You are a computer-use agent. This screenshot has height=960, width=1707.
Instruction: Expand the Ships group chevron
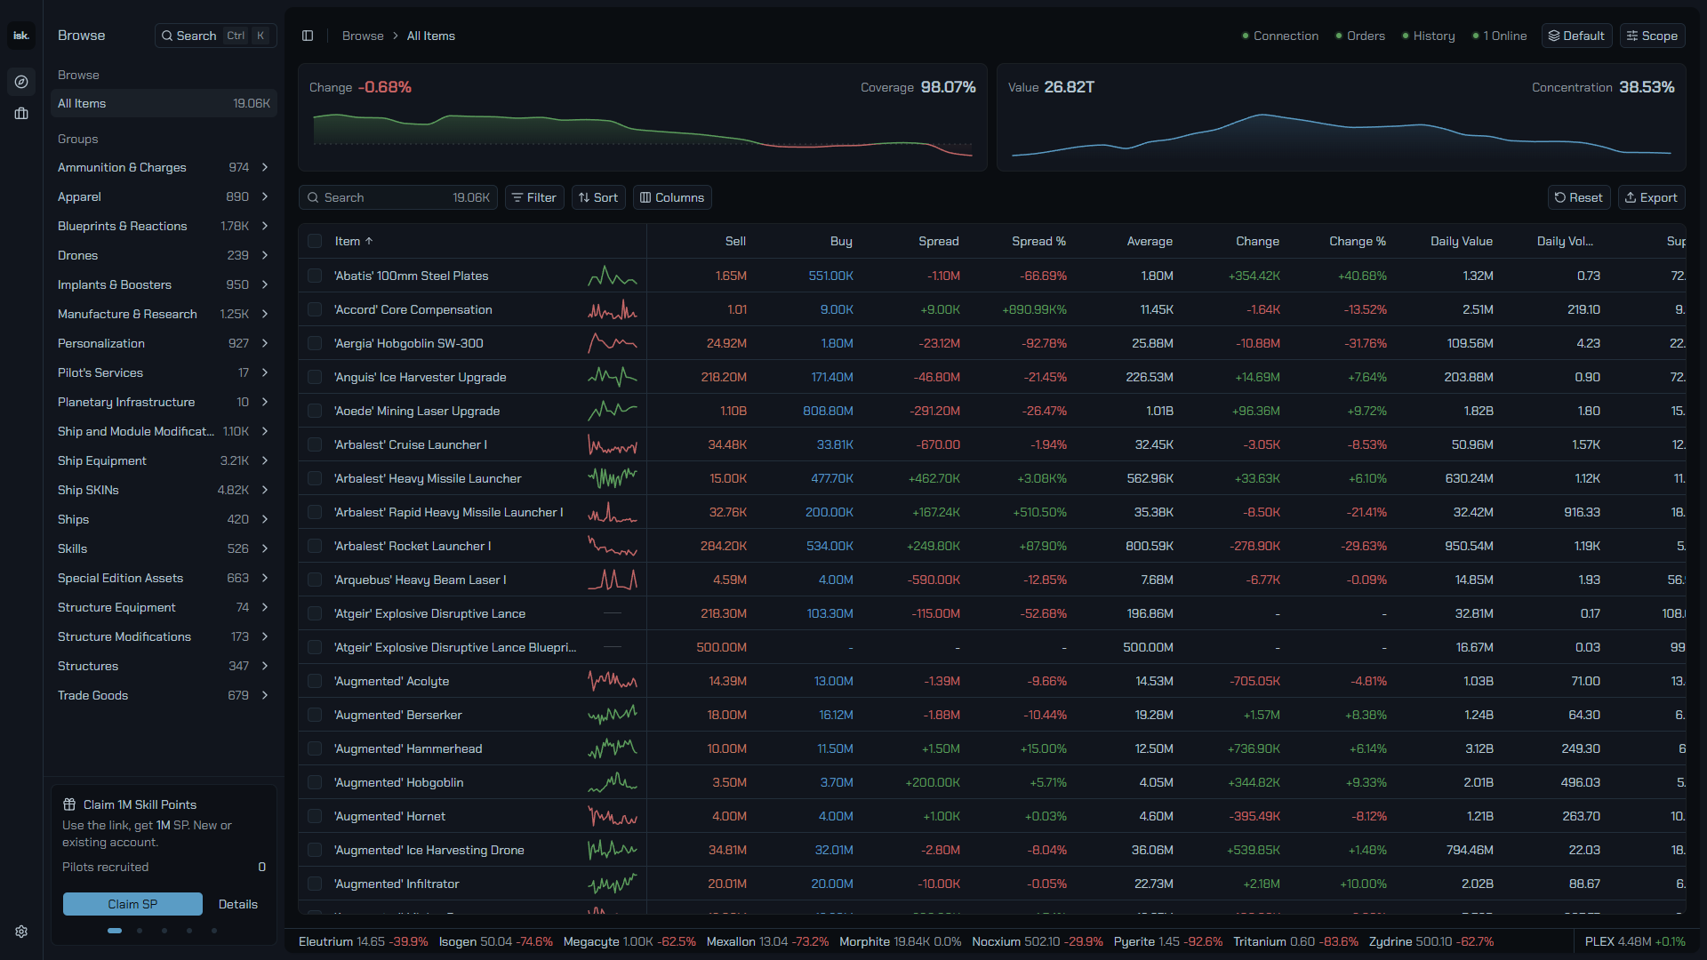click(265, 519)
